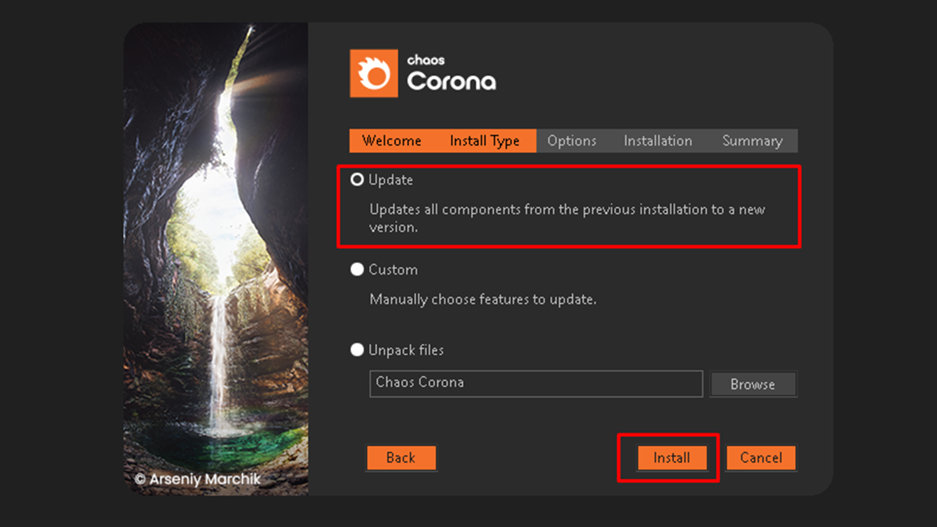Switch to the Installation tab
937x527 pixels.
pos(657,141)
